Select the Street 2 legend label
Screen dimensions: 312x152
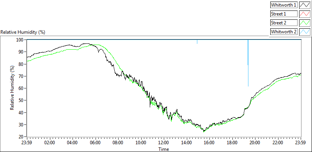click(284, 23)
